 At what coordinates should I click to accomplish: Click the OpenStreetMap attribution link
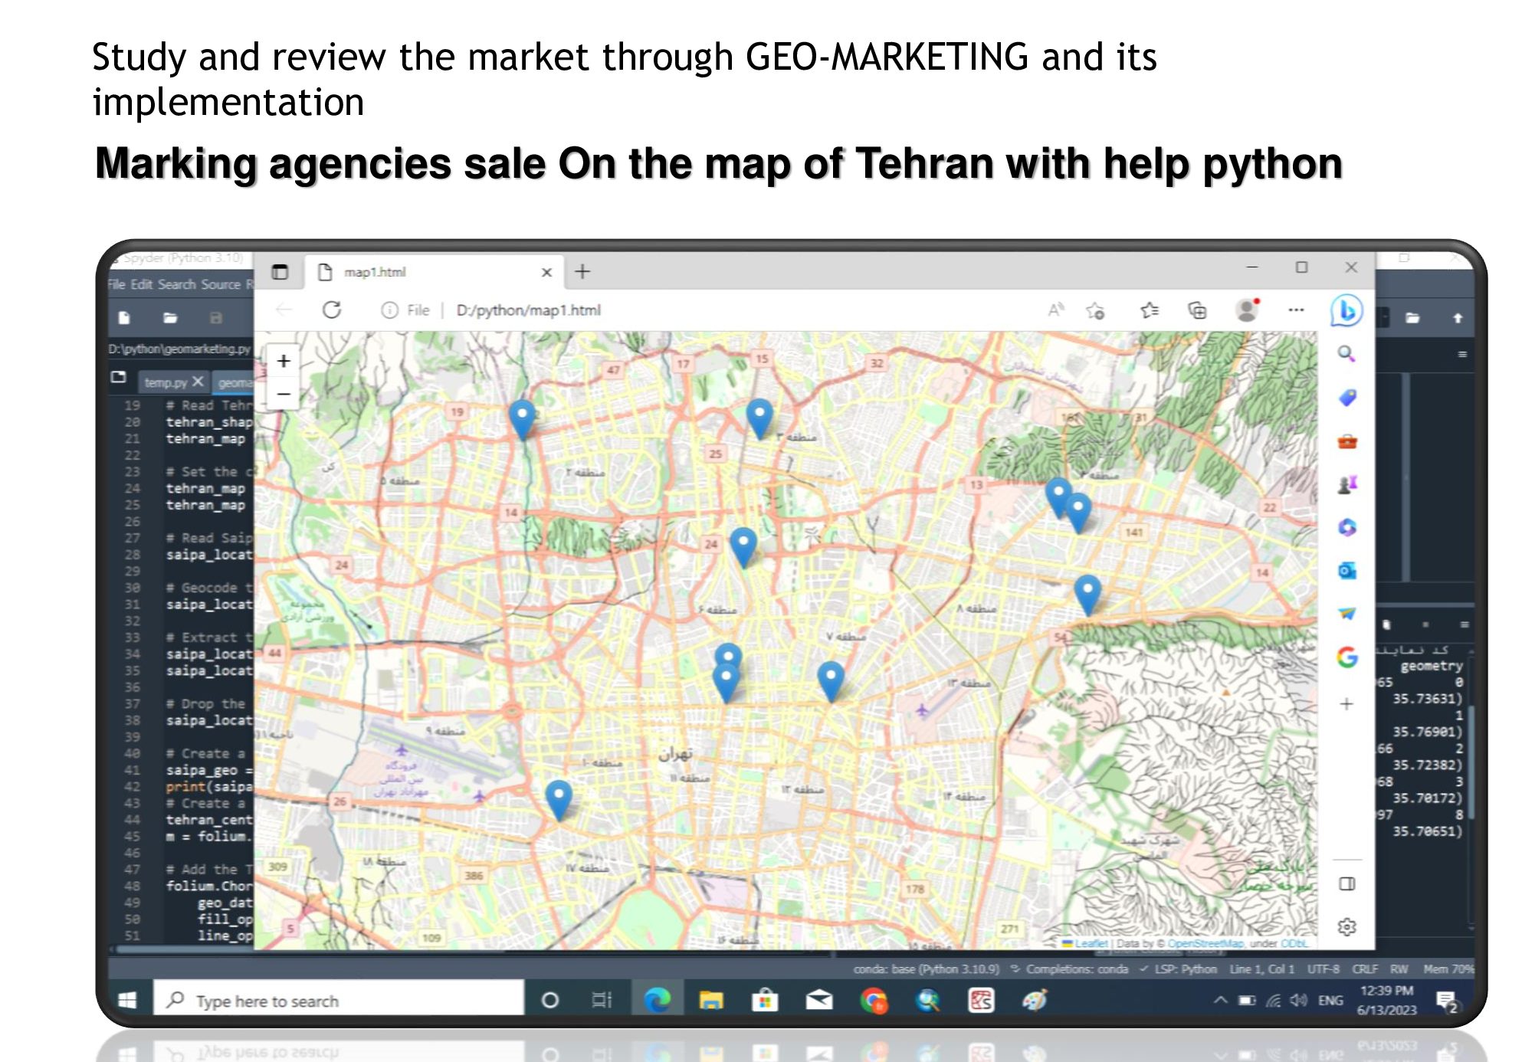(x=1205, y=943)
